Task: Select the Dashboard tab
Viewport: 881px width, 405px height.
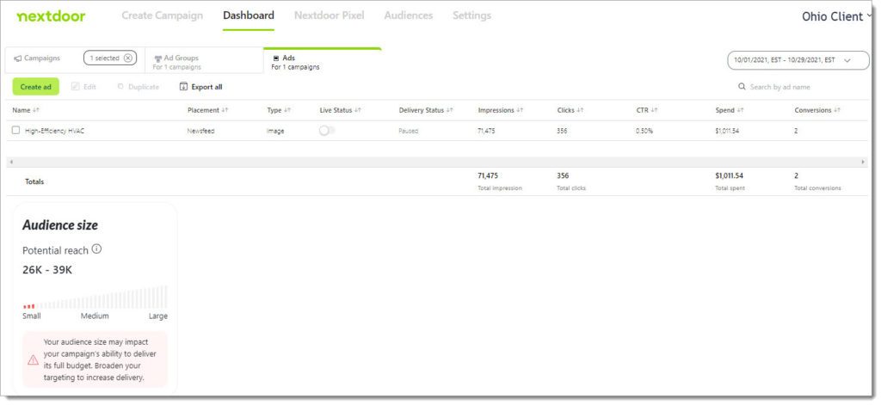Action: click(x=249, y=15)
